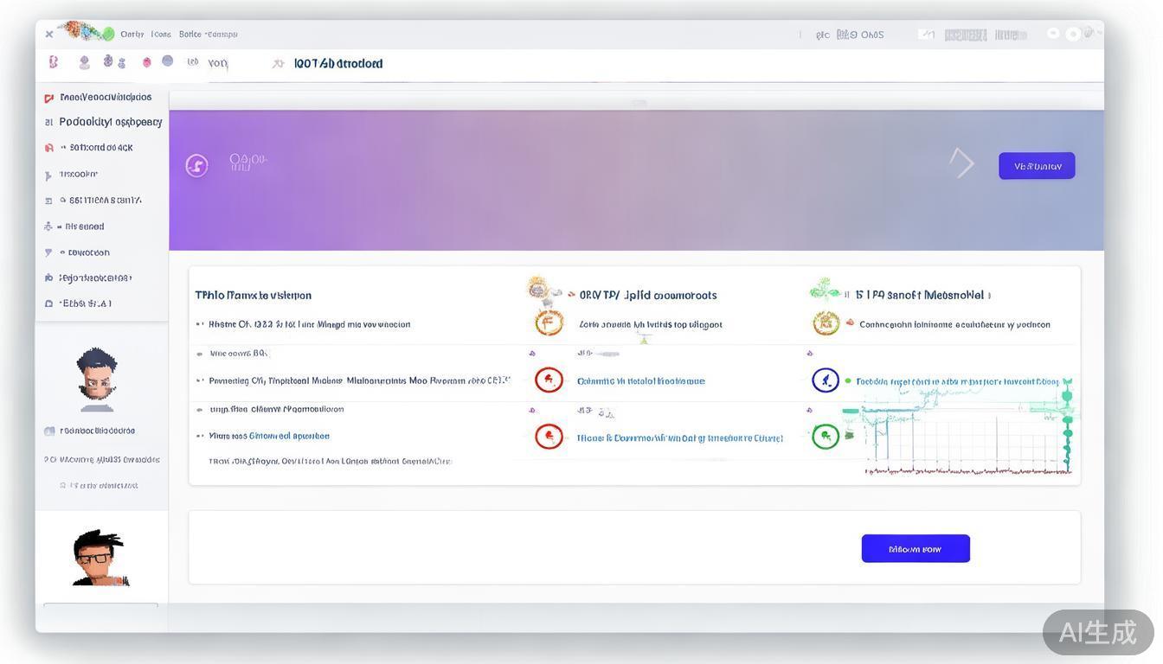The height and width of the screenshot is (664, 1163).
Task: Click the teal vertical marker on the line chart
Action: tap(1067, 424)
